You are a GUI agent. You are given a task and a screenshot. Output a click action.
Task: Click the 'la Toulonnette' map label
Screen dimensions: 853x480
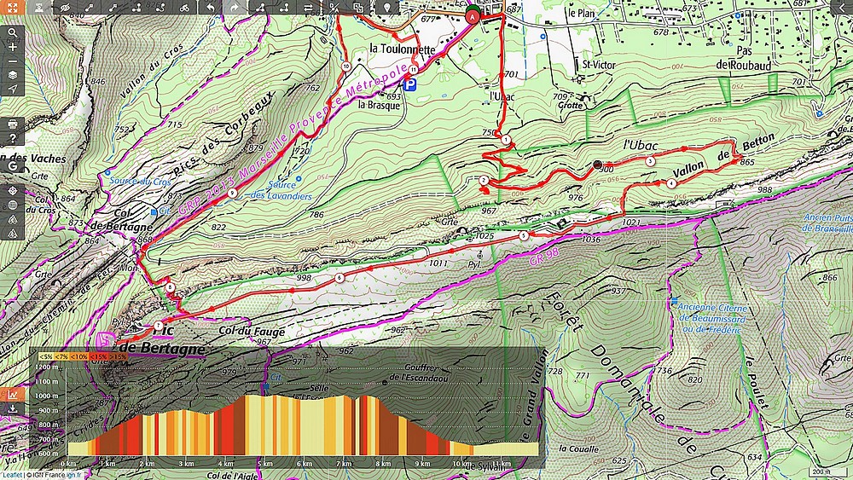403,49
